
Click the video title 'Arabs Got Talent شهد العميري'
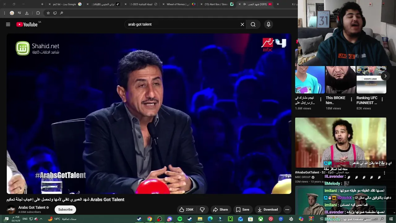pos(66,200)
